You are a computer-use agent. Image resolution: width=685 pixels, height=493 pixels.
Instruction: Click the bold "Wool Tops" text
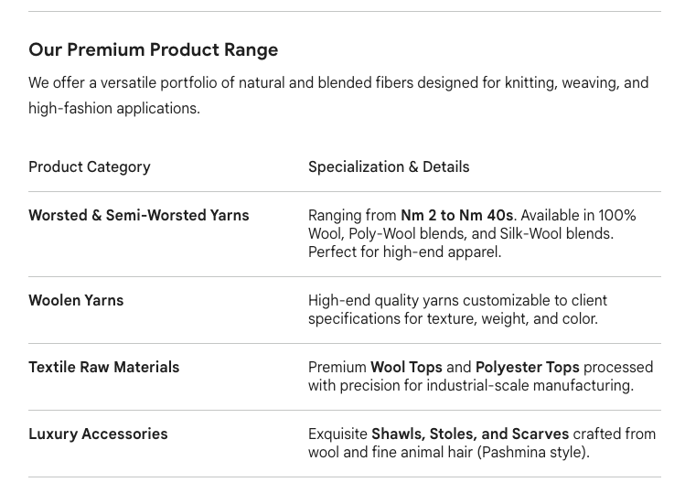(406, 368)
